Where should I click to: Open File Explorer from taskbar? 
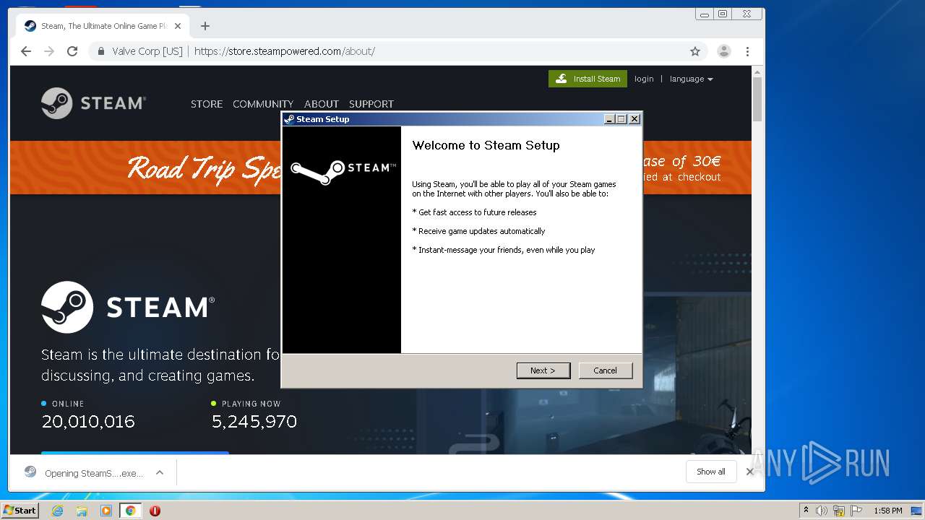(x=82, y=511)
